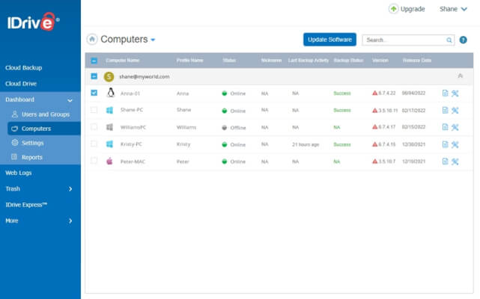This screenshot has height=299, width=480.
Task: Open IDrive Express
Action: [x=26, y=205]
